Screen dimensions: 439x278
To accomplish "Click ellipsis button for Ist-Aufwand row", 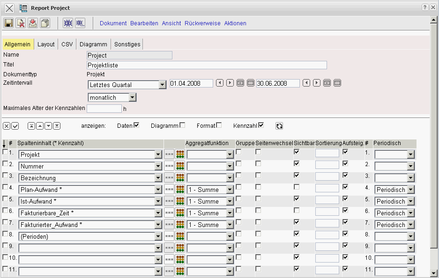I will 169,201.
